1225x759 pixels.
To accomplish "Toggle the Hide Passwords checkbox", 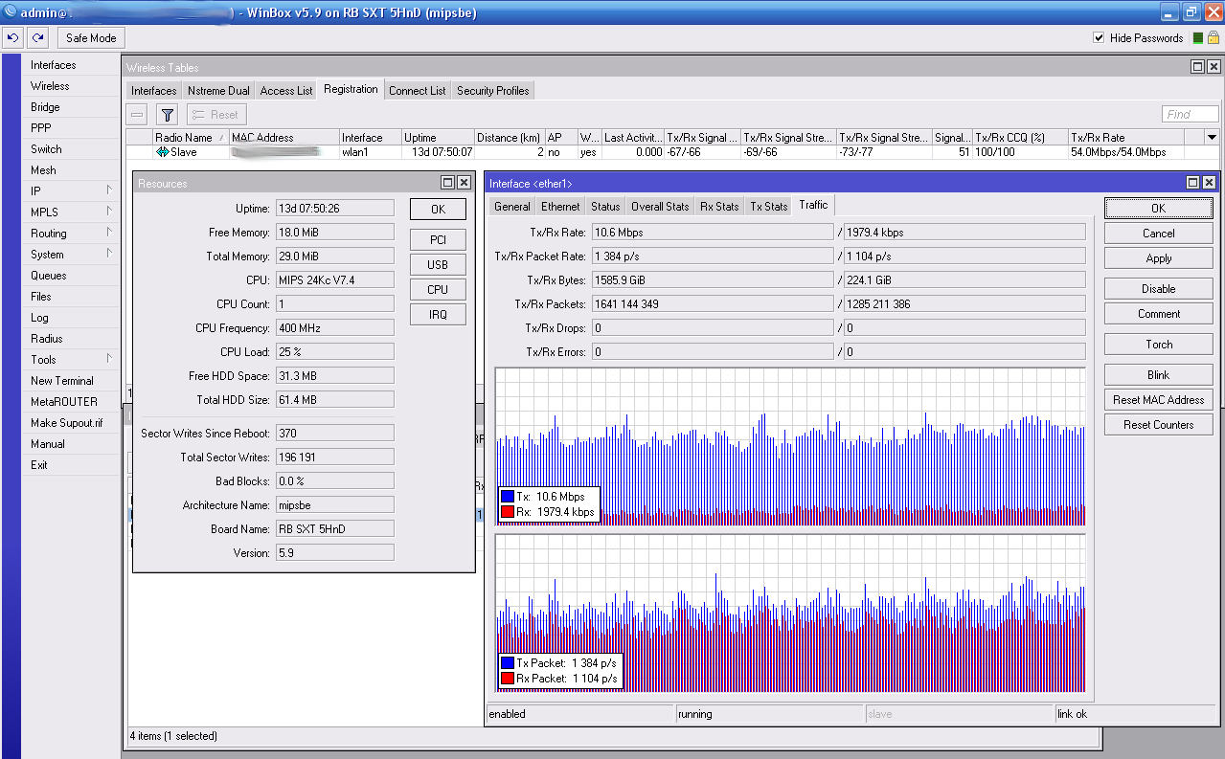I will tap(1099, 38).
